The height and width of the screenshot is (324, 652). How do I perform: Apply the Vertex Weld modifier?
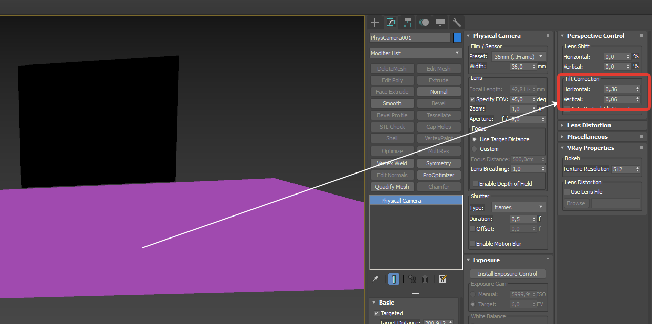click(392, 163)
